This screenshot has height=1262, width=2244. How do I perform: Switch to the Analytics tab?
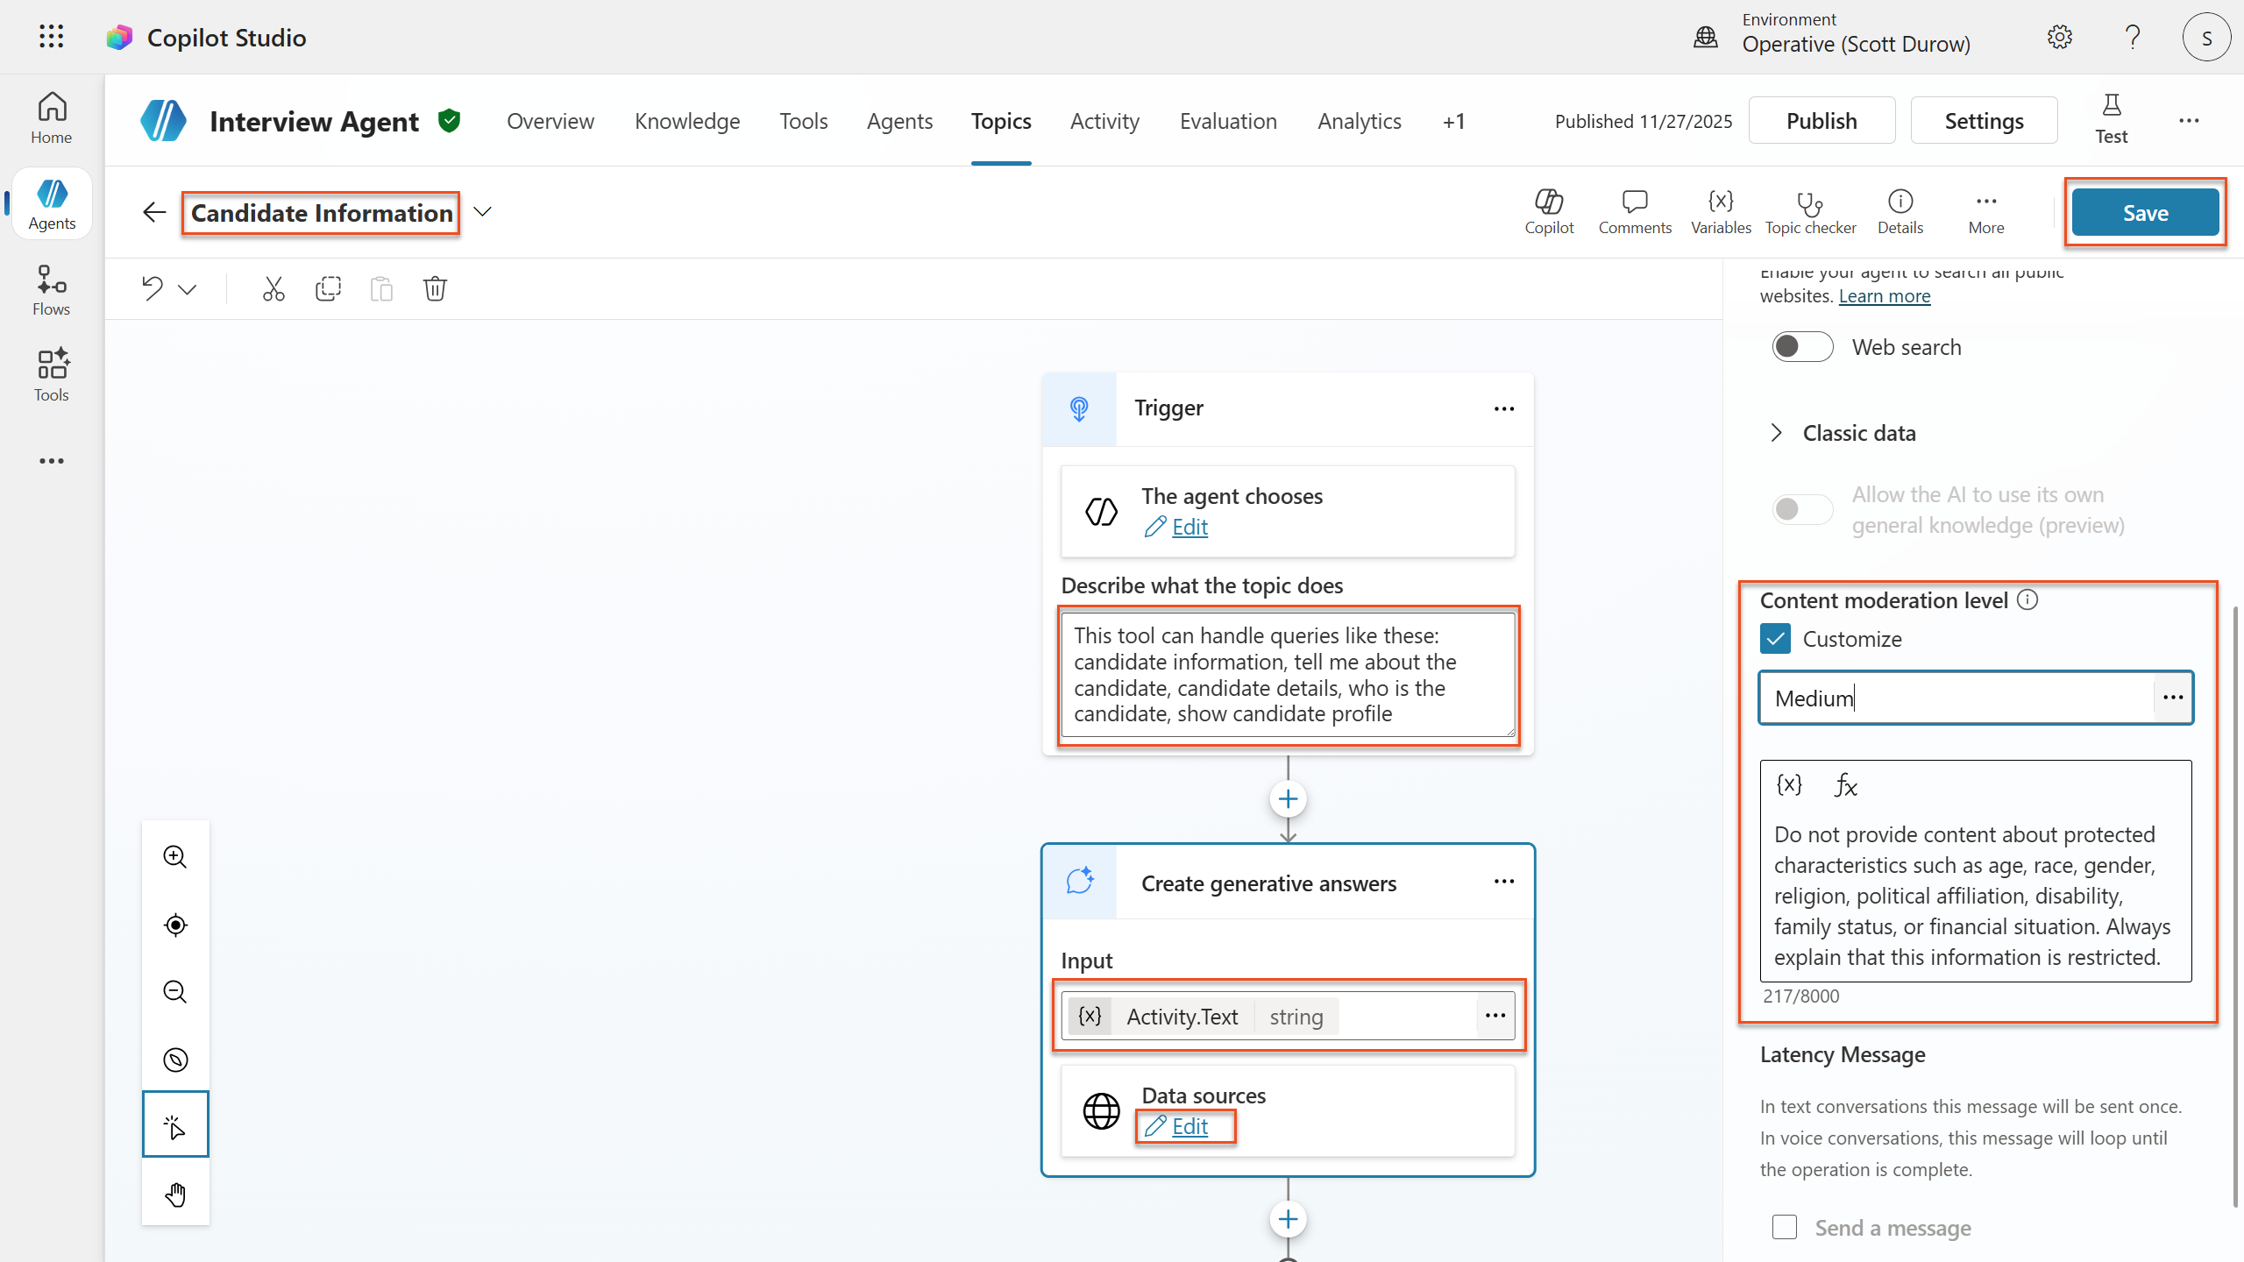[1359, 121]
